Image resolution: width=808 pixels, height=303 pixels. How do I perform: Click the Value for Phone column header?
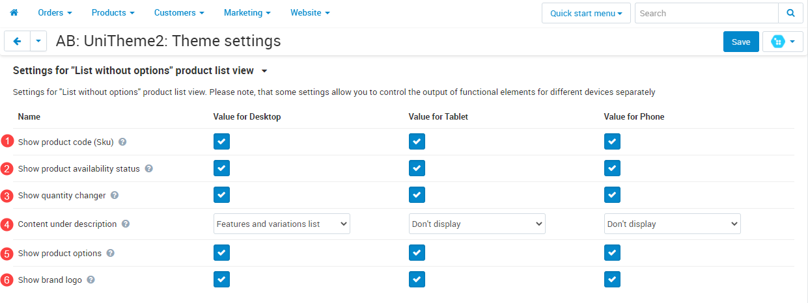coord(634,117)
